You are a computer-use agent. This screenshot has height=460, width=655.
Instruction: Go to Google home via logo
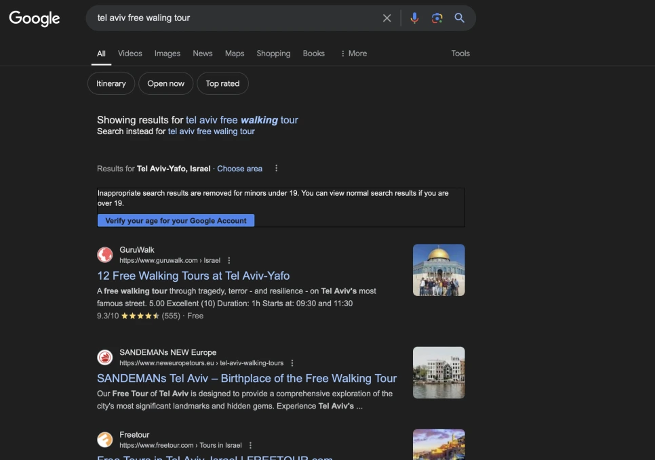(x=35, y=18)
